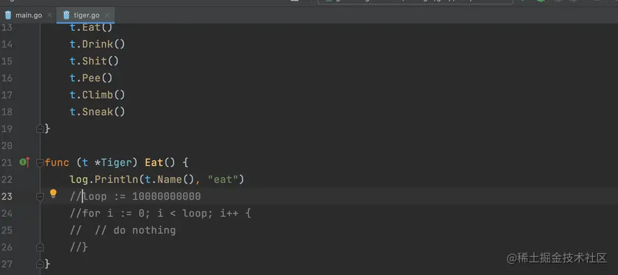Image resolution: width=618 pixels, height=275 pixels.
Task: Close the main.go tab
Action: tap(50, 15)
